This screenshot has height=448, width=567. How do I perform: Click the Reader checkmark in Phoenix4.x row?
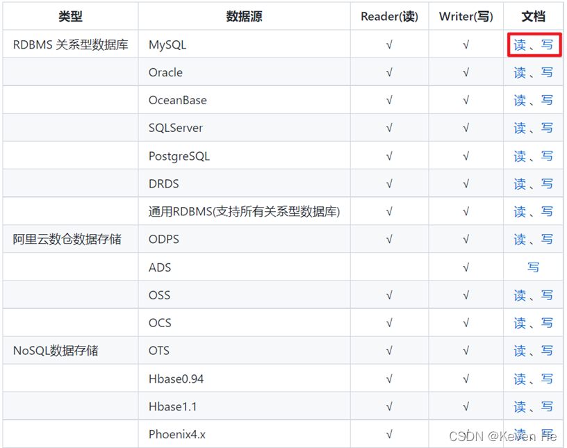click(x=389, y=434)
